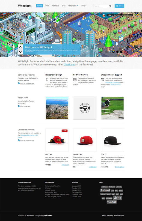Open the footer Blog link
This screenshot has width=142, height=221.
pos(104,216)
